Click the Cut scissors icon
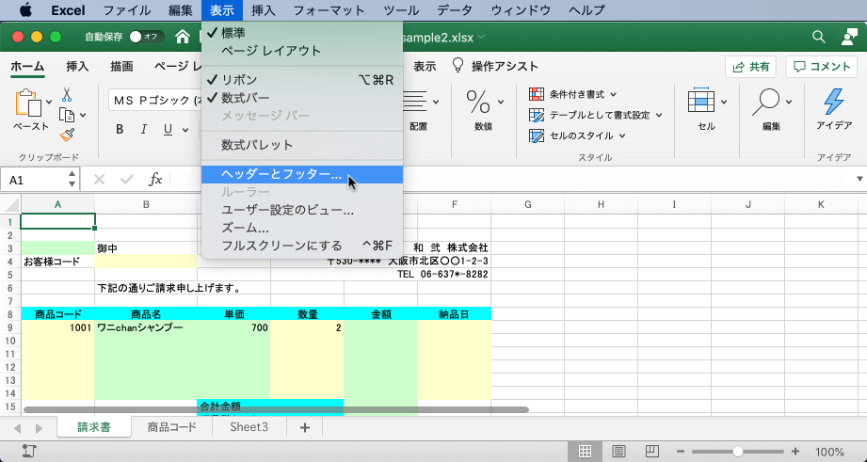Screen dimensions: 867x462 [67, 94]
